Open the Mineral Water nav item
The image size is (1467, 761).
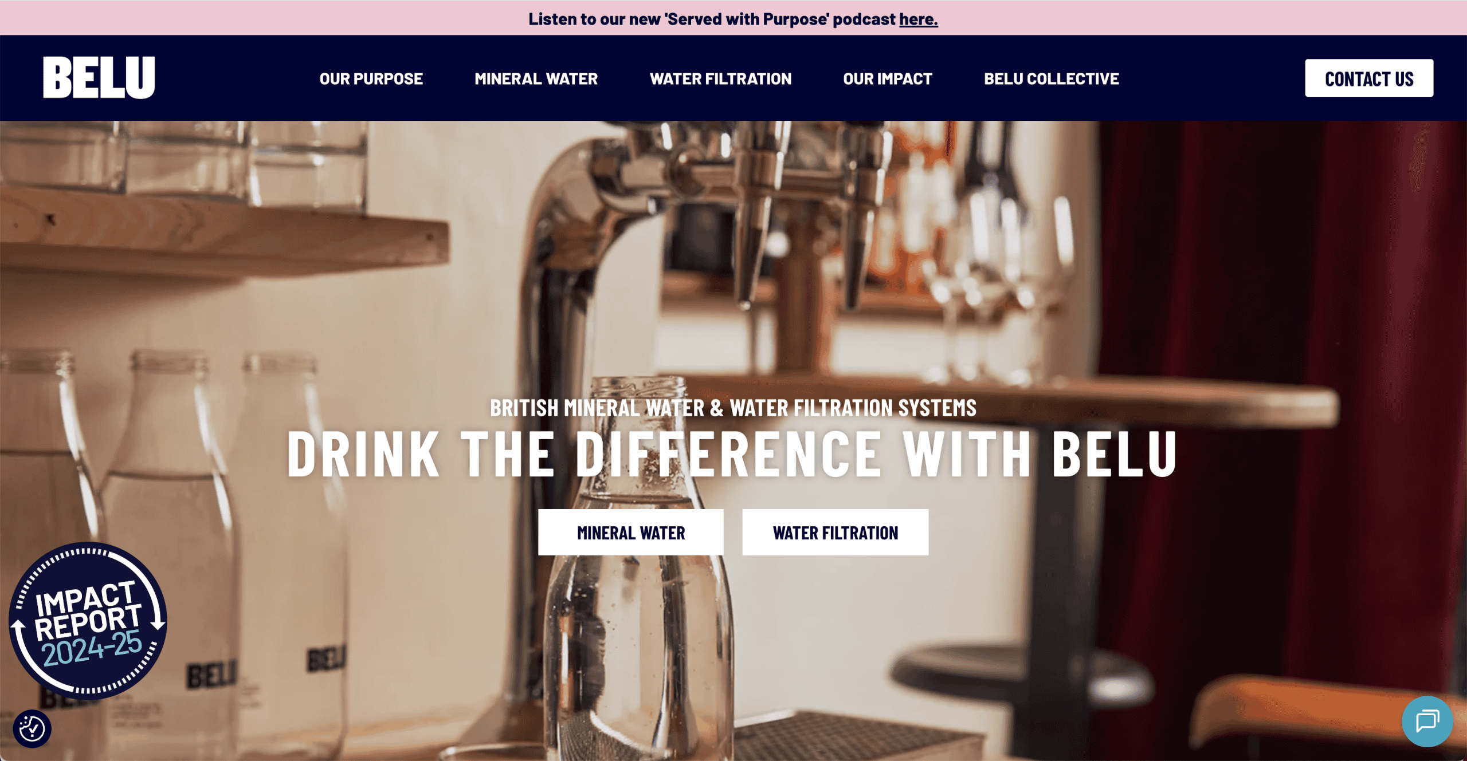[536, 78]
